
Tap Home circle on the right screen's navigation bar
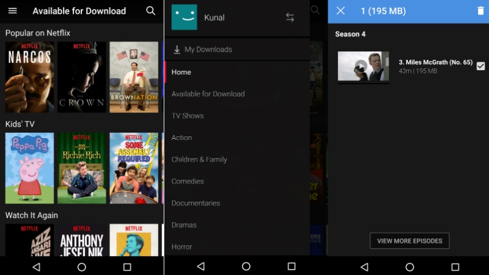click(410, 267)
